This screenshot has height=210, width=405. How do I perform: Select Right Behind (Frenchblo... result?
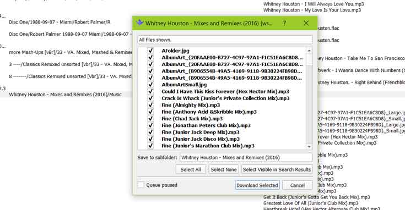click(x=361, y=82)
